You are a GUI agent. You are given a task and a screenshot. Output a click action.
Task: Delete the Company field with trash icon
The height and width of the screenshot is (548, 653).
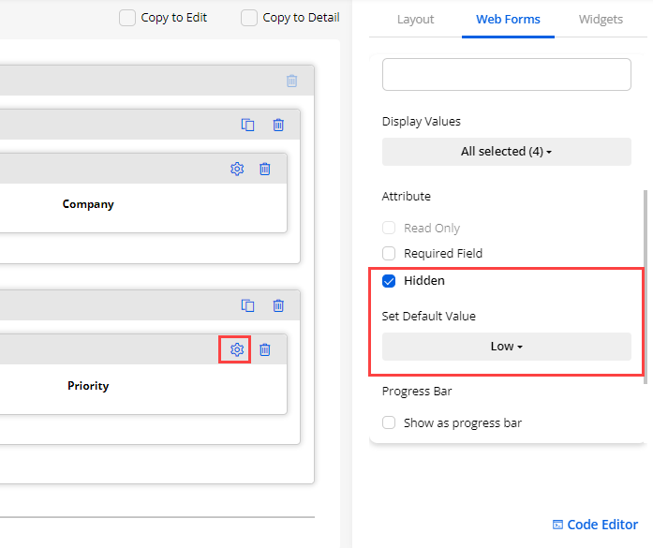tap(265, 169)
